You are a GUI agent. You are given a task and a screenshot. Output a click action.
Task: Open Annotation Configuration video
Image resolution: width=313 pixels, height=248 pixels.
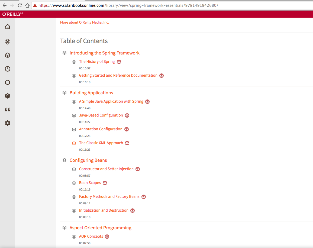click(x=101, y=129)
